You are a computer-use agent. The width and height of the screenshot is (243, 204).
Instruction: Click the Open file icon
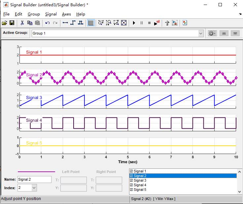pyautogui.click(x=4, y=23)
